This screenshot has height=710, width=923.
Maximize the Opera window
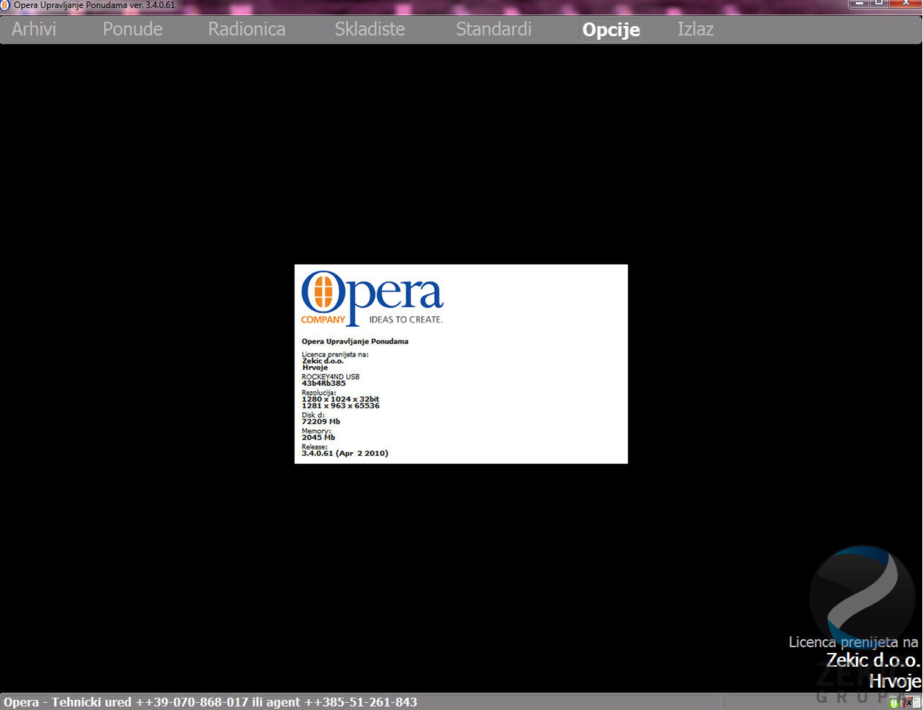[879, 4]
